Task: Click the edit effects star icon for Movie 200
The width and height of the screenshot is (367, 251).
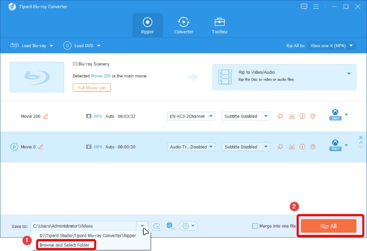Action: click(280, 116)
